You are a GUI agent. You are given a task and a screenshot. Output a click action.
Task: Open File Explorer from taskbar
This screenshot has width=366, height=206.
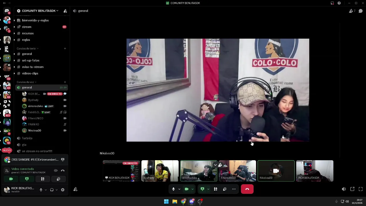[x=175, y=201]
